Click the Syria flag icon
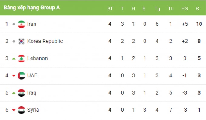This screenshot has width=206, height=120. tap(21, 110)
